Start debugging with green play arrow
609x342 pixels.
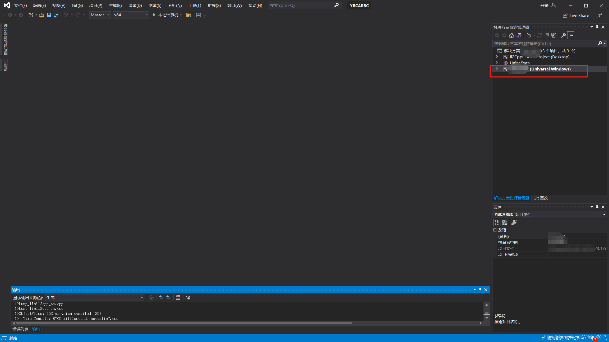[154, 15]
